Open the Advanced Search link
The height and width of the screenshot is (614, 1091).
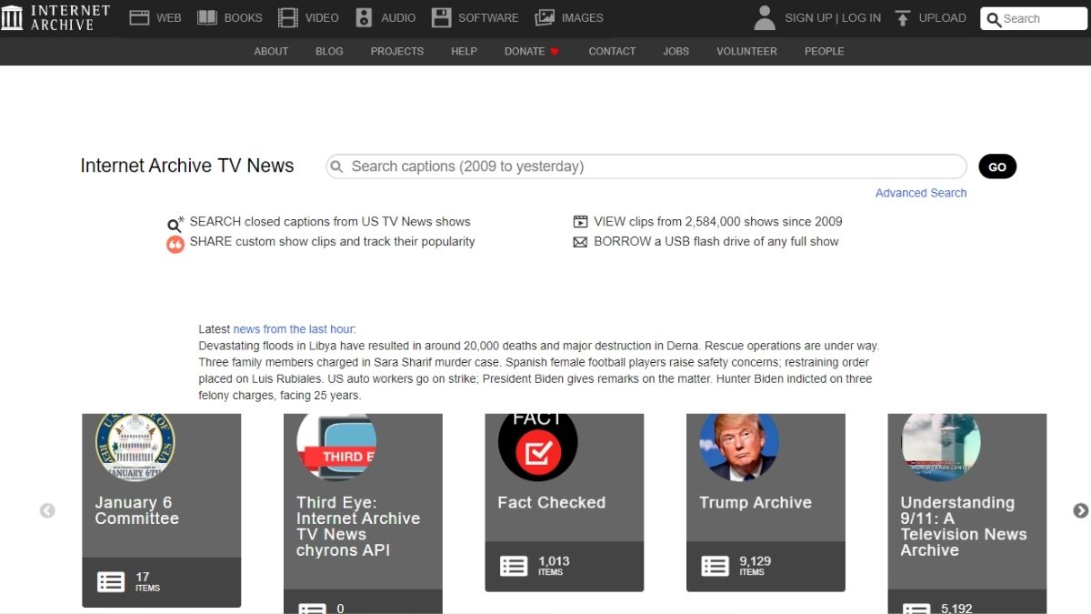pos(920,193)
